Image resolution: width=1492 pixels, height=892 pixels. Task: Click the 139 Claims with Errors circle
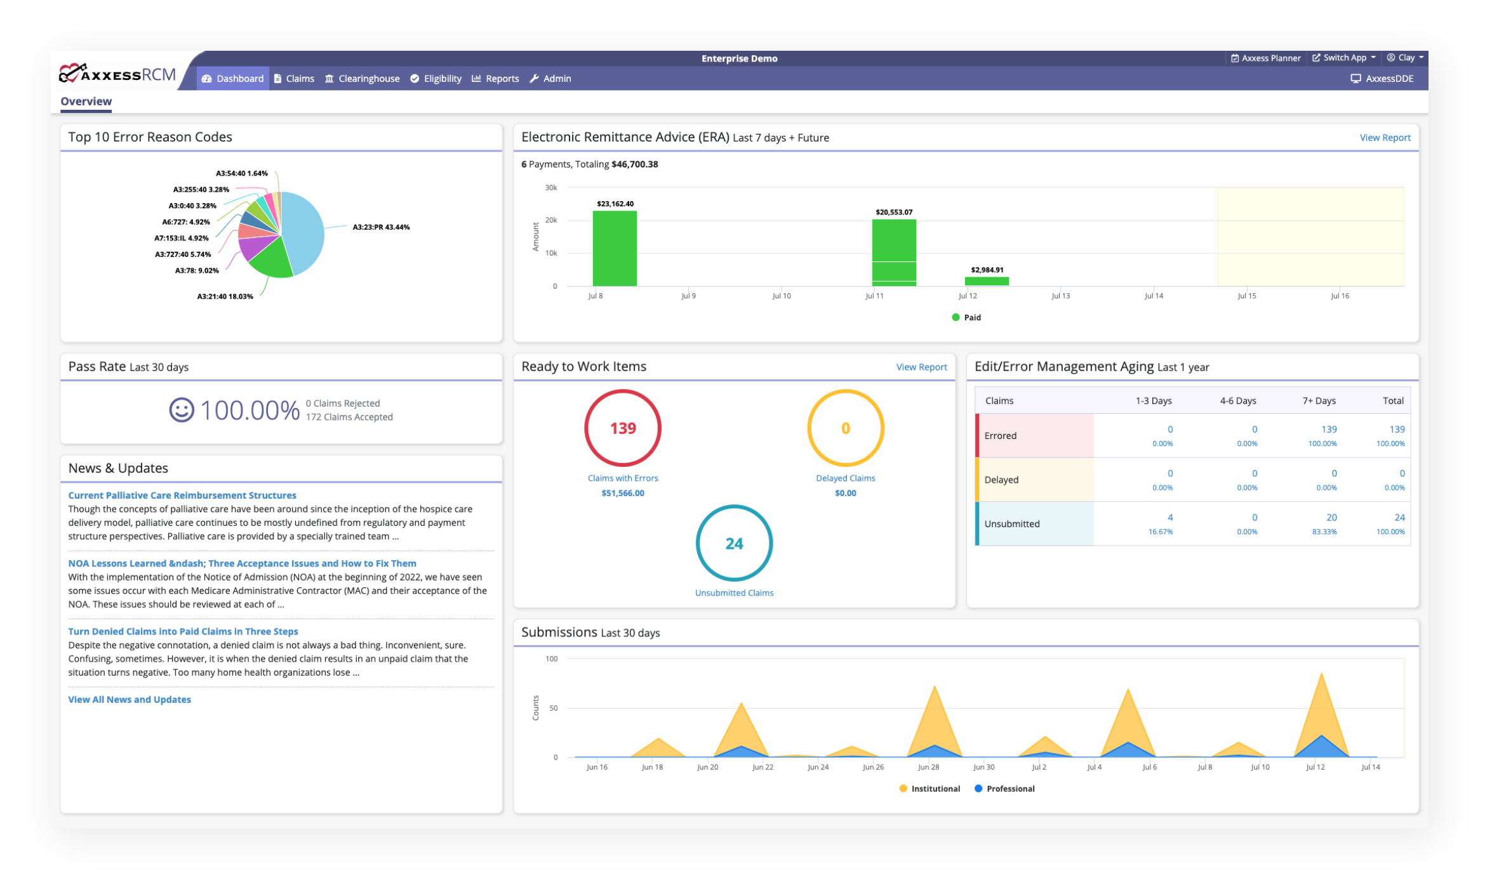(623, 428)
